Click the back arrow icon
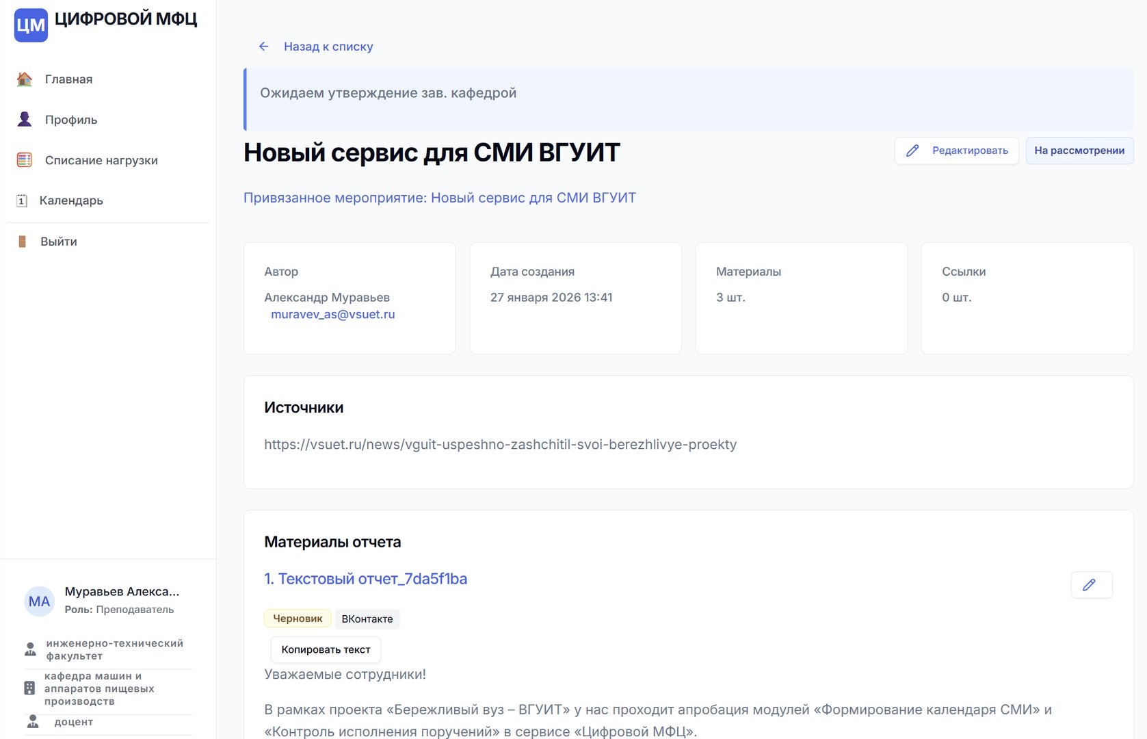The width and height of the screenshot is (1147, 739). coord(263,47)
